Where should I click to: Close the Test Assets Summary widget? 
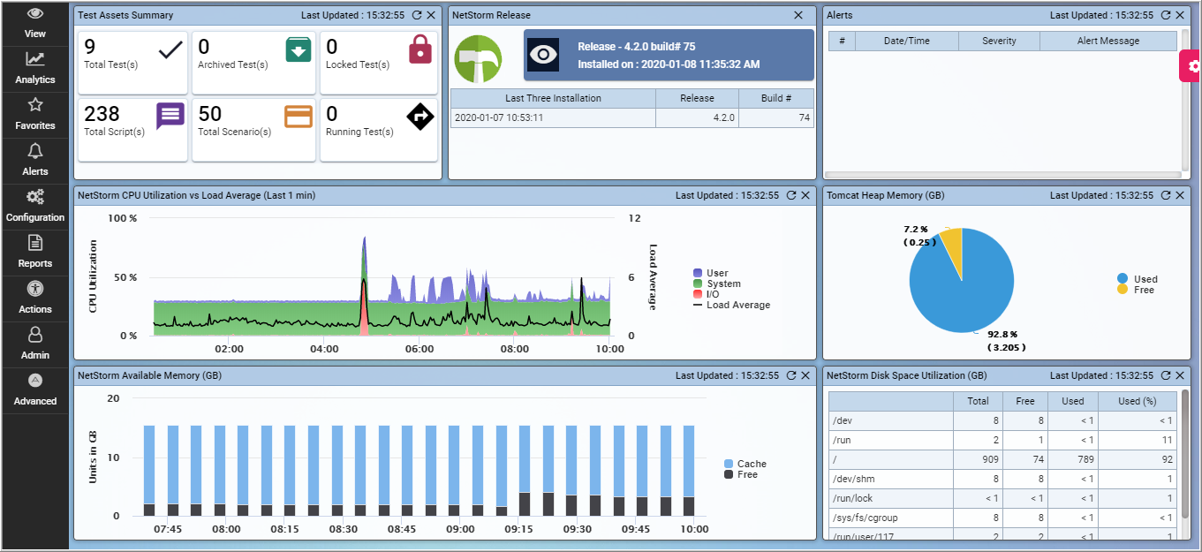(x=431, y=15)
